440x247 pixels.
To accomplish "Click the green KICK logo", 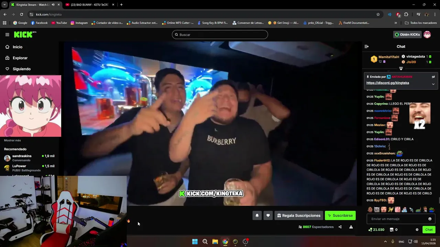I will coord(25,34).
